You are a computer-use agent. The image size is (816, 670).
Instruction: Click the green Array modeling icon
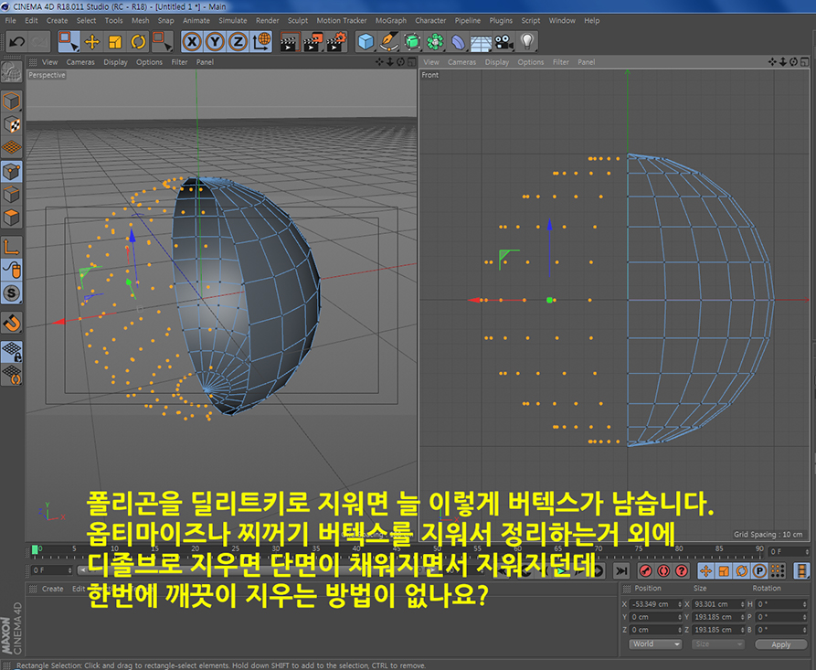[435, 42]
